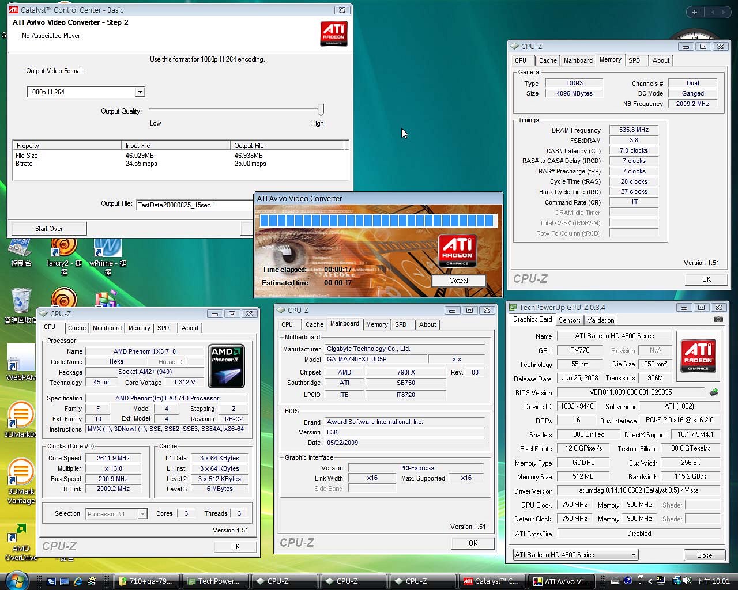Launch Internet Explorer from quick launch
Screen dimensions: 738x590
click(78, 581)
